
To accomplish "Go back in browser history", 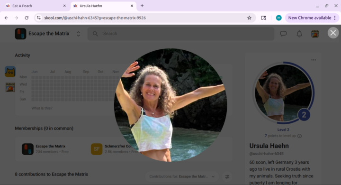I will (x=6, y=18).
